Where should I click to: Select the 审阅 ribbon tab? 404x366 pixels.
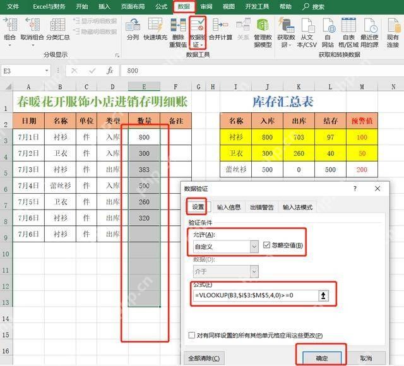pyautogui.click(x=206, y=6)
